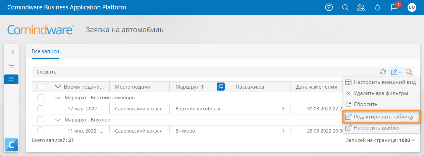Viewport: 424px width, 156px height.
Task: Click the Comindware logo
Action: [41, 30]
